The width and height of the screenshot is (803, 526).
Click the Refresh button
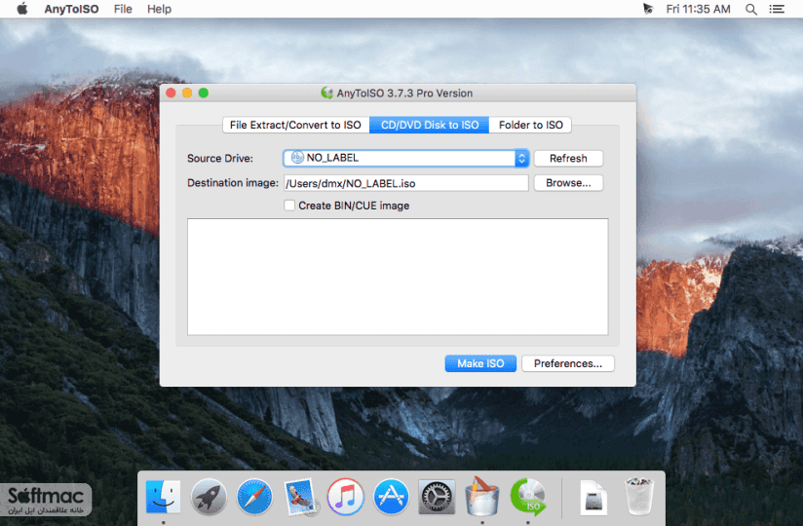pos(568,158)
